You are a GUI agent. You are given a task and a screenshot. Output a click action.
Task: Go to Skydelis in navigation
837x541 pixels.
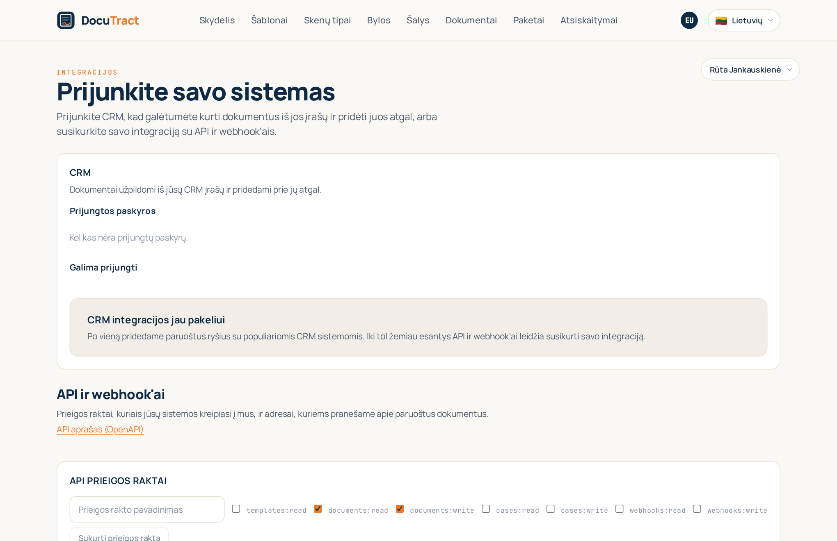tap(217, 20)
